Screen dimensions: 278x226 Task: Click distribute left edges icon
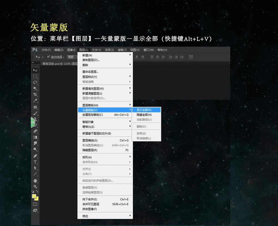pos(170,57)
